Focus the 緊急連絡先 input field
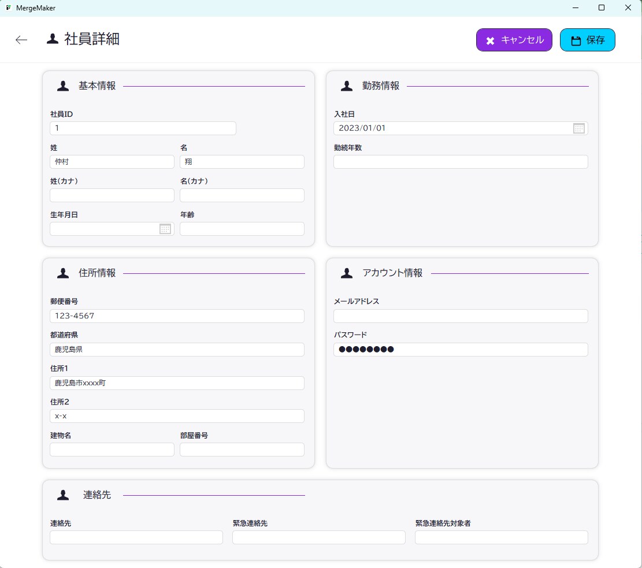The image size is (642, 568). 319,537
